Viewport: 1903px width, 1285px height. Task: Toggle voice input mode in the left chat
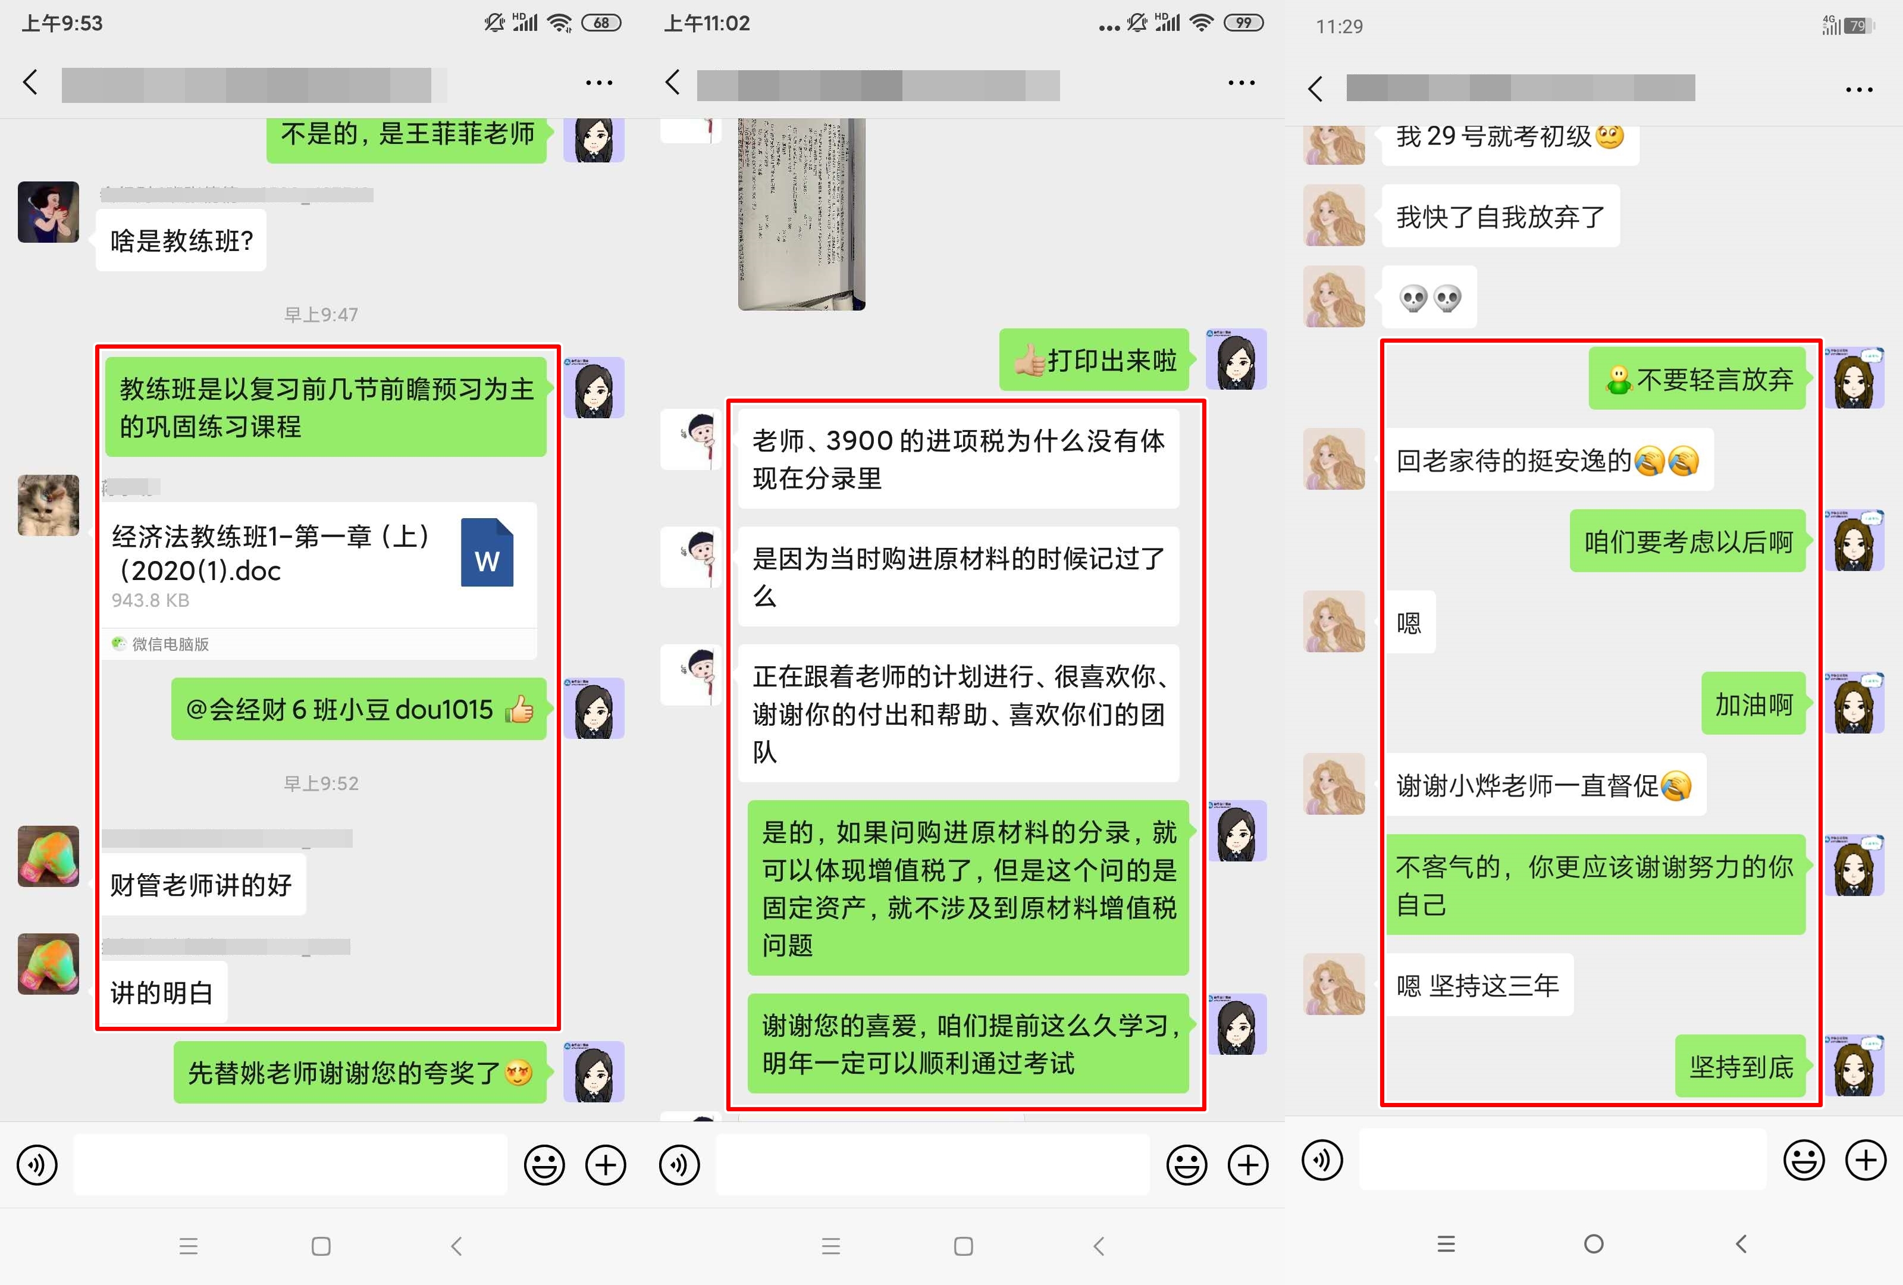(x=36, y=1164)
